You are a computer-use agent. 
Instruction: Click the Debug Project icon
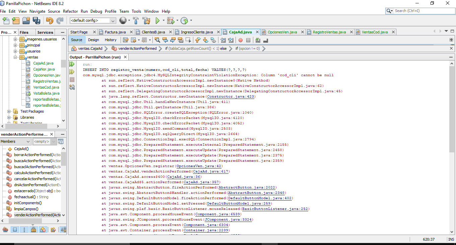[170, 21]
